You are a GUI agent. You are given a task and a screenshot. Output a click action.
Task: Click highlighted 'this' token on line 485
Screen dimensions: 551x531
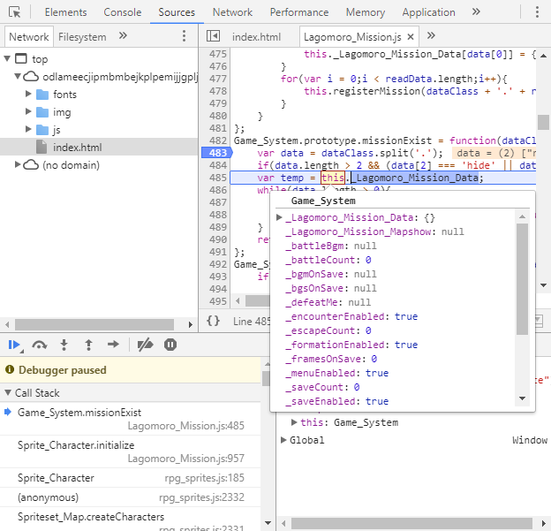point(332,178)
